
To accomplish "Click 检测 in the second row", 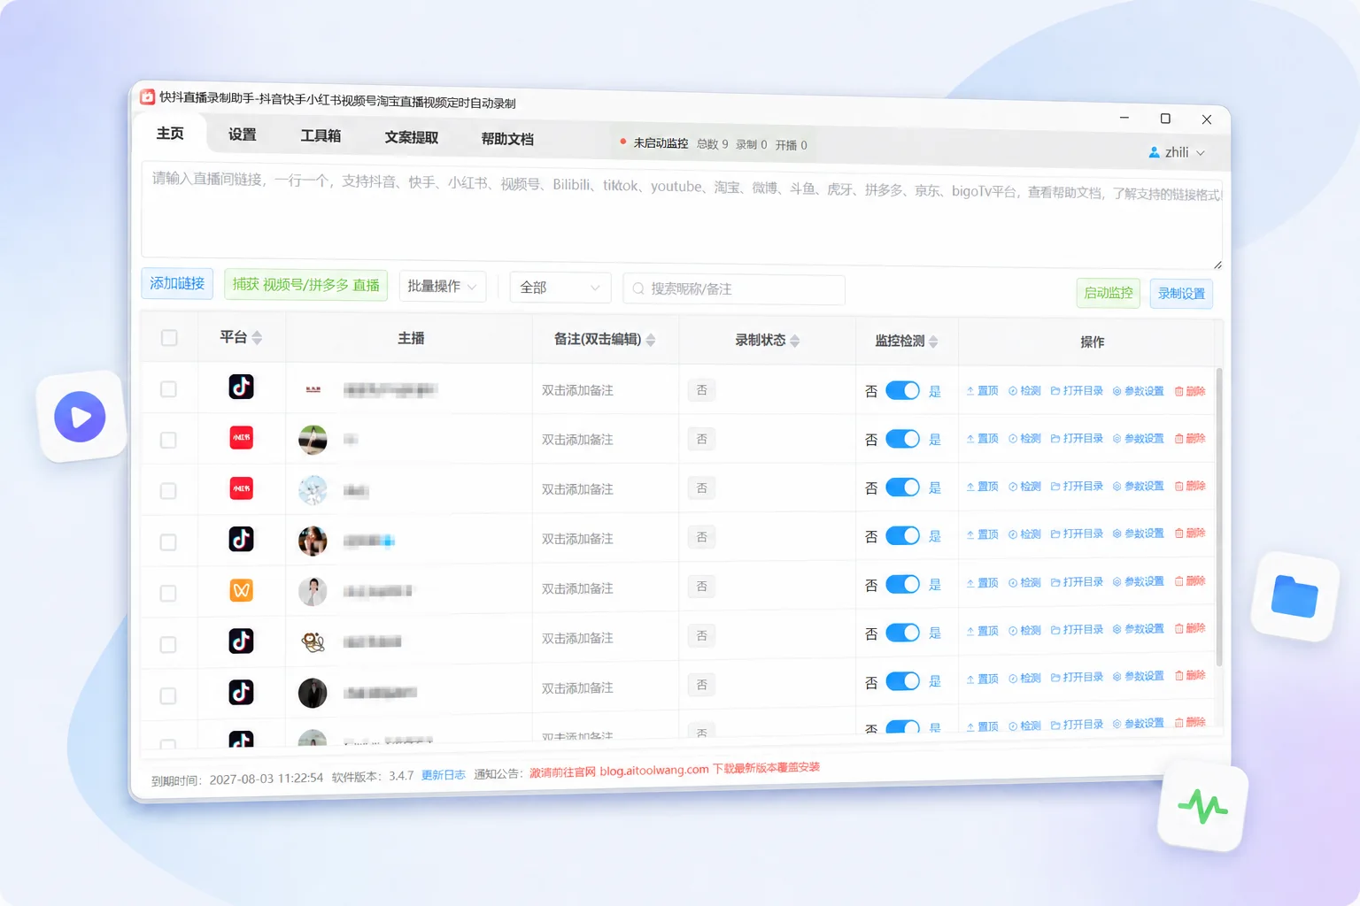I will 1024,439.
